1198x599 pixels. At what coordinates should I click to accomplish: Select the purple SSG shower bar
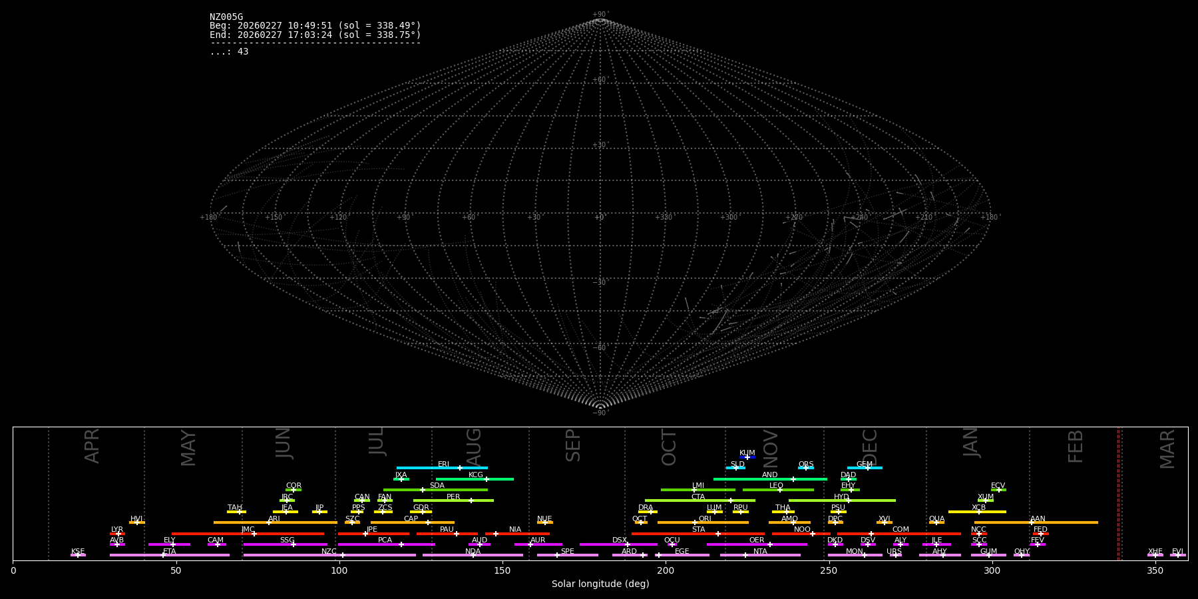[286, 544]
